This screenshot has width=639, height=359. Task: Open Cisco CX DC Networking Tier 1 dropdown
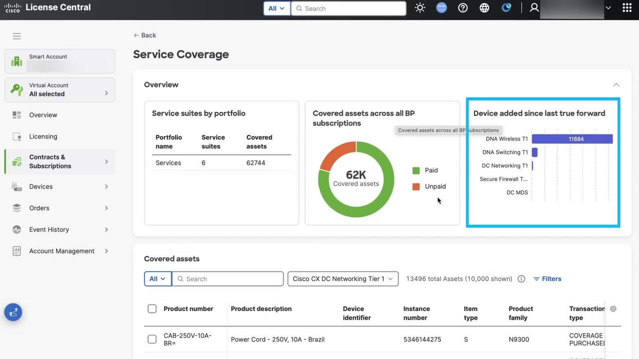point(343,279)
